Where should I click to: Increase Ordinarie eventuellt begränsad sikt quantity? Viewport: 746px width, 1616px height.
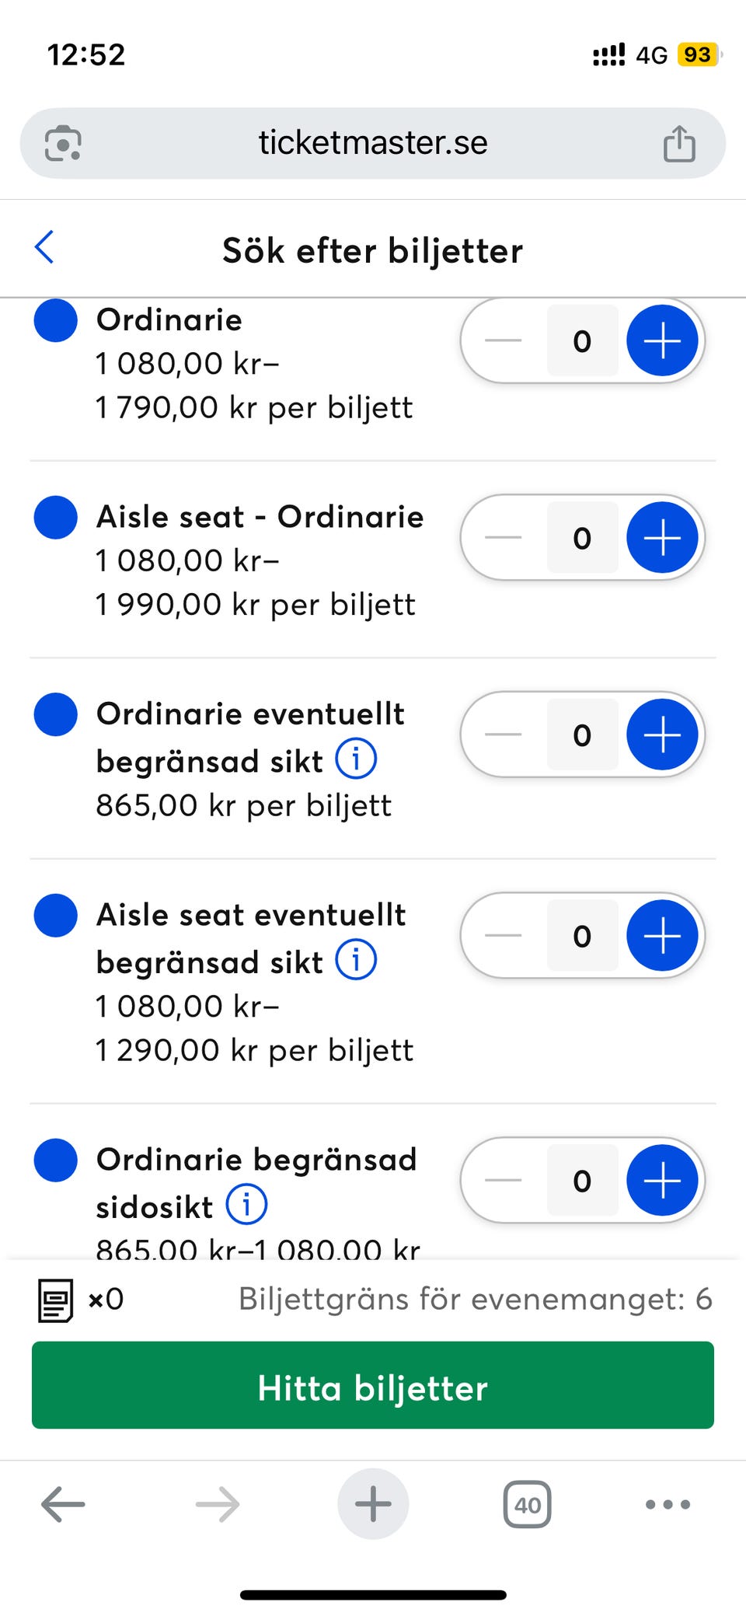coord(662,735)
